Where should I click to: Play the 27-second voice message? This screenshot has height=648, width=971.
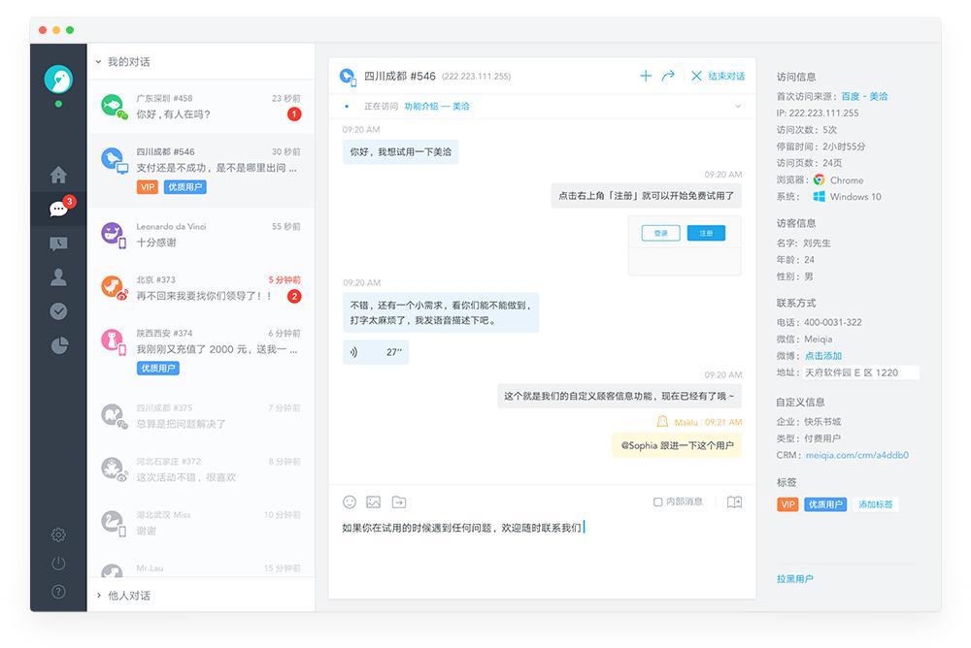[374, 352]
